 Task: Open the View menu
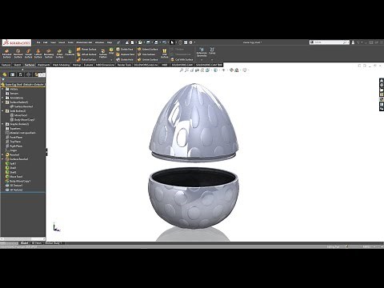point(54,42)
